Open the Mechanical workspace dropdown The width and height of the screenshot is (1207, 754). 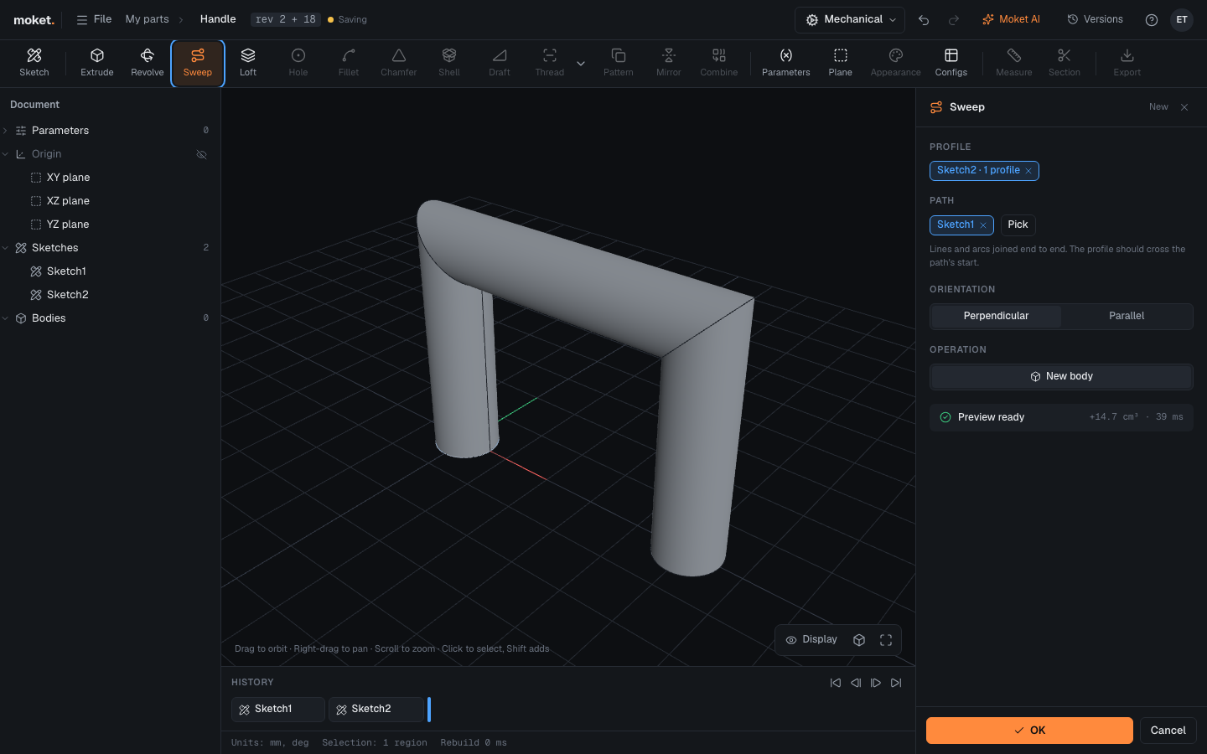tap(850, 19)
